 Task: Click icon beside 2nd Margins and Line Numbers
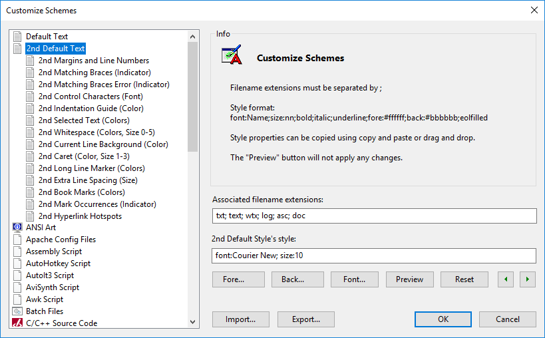pos(30,61)
